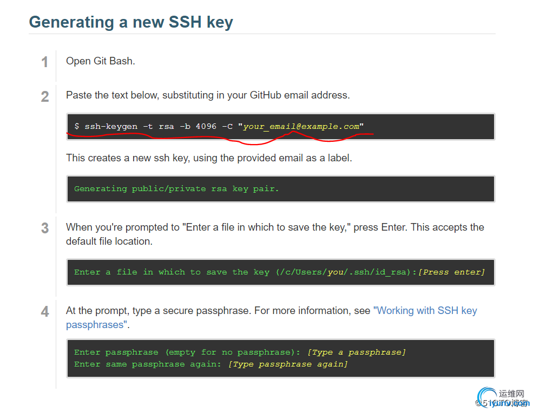The height and width of the screenshot is (412, 533).
Task: Click the ssh-keygen command code block
Action: 280,127
